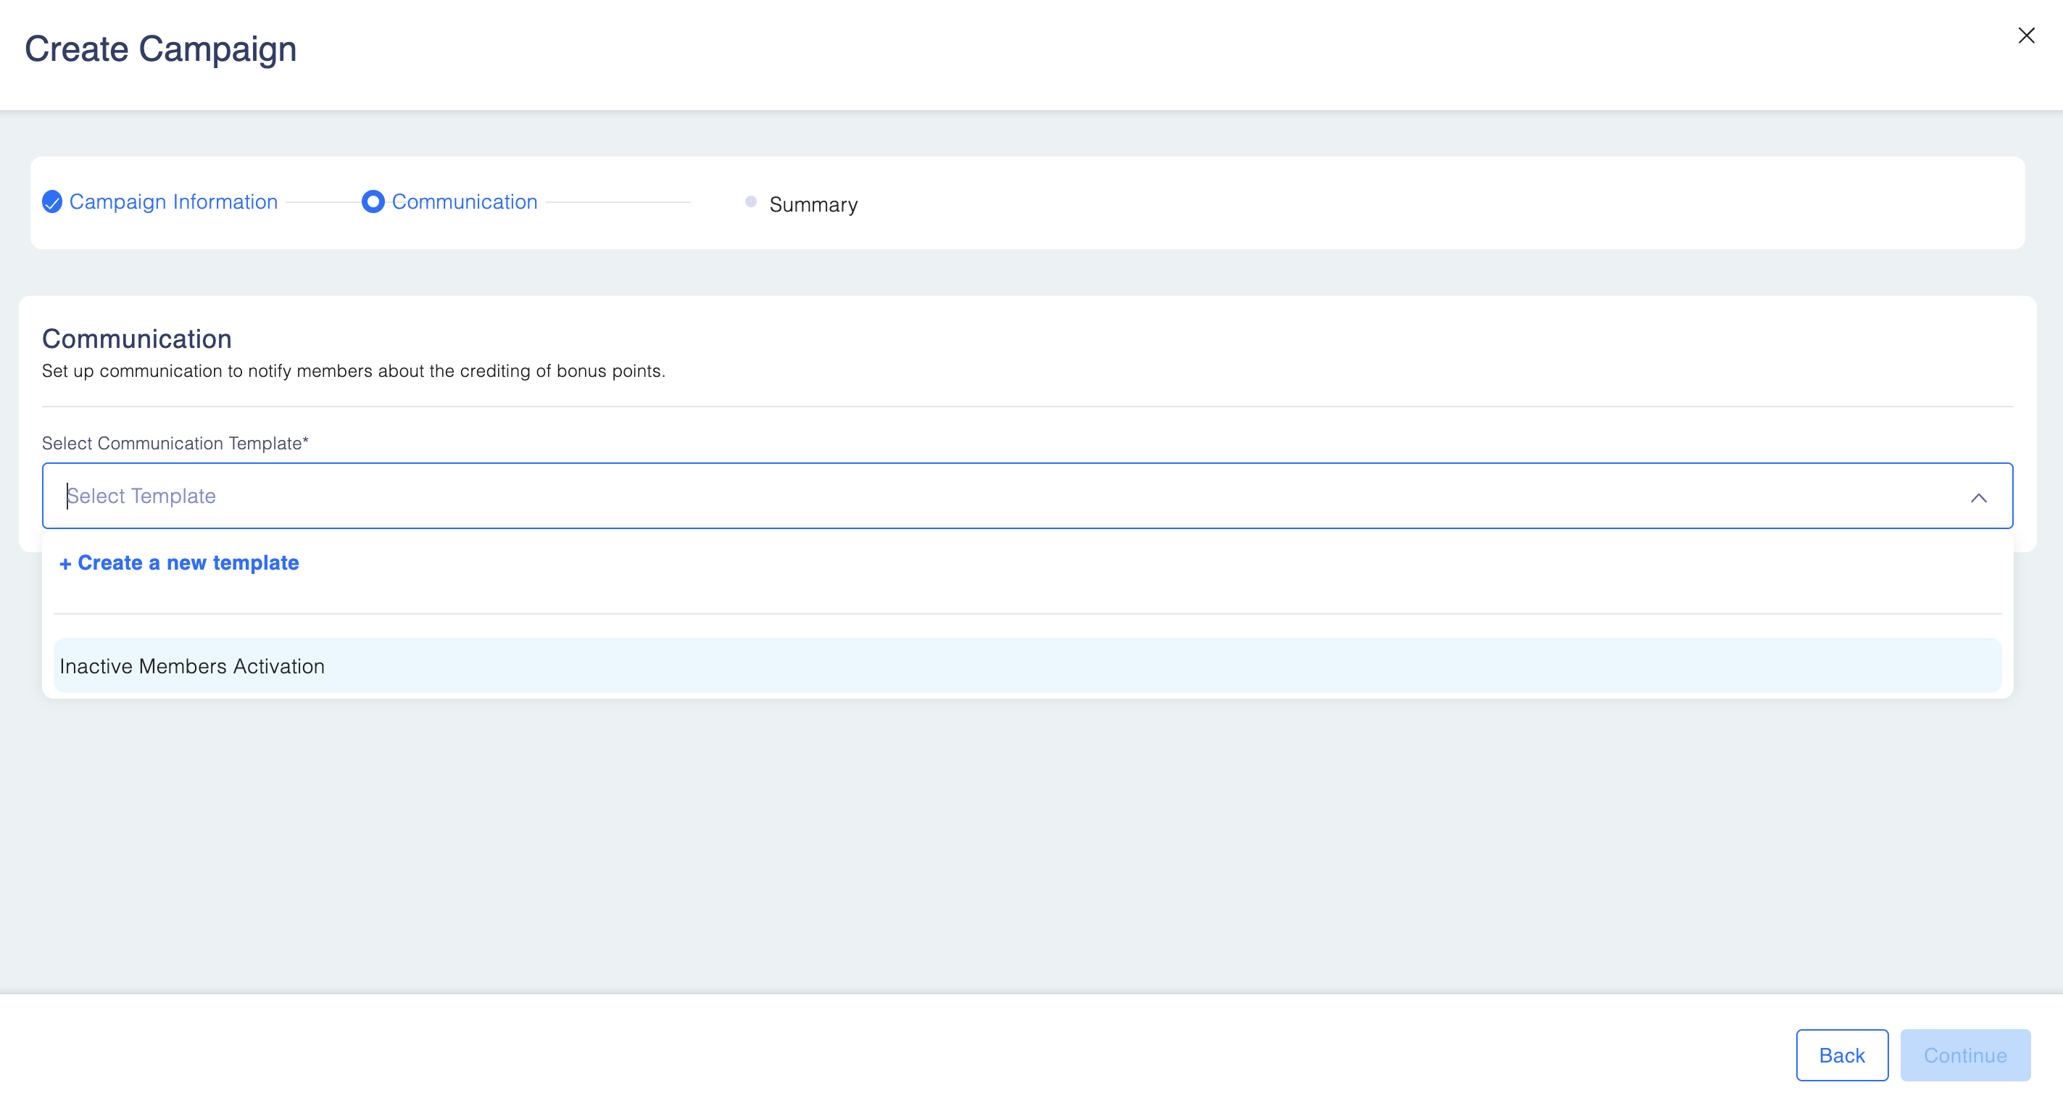Click the Select Communication Template label

tap(175, 443)
